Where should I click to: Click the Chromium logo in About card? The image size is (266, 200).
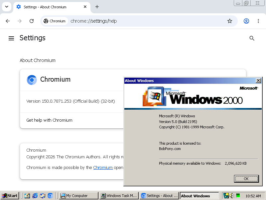(32, 80)
